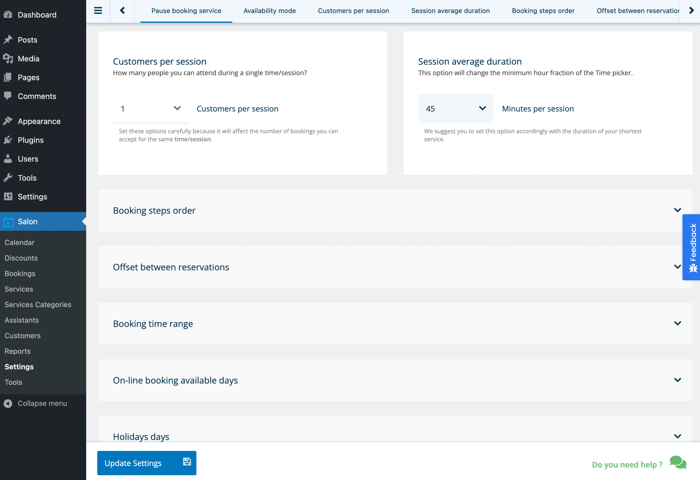Screen dimensions: 700x480
Task: Click the back chevron before the settings tabs
Action: [122, 10]
